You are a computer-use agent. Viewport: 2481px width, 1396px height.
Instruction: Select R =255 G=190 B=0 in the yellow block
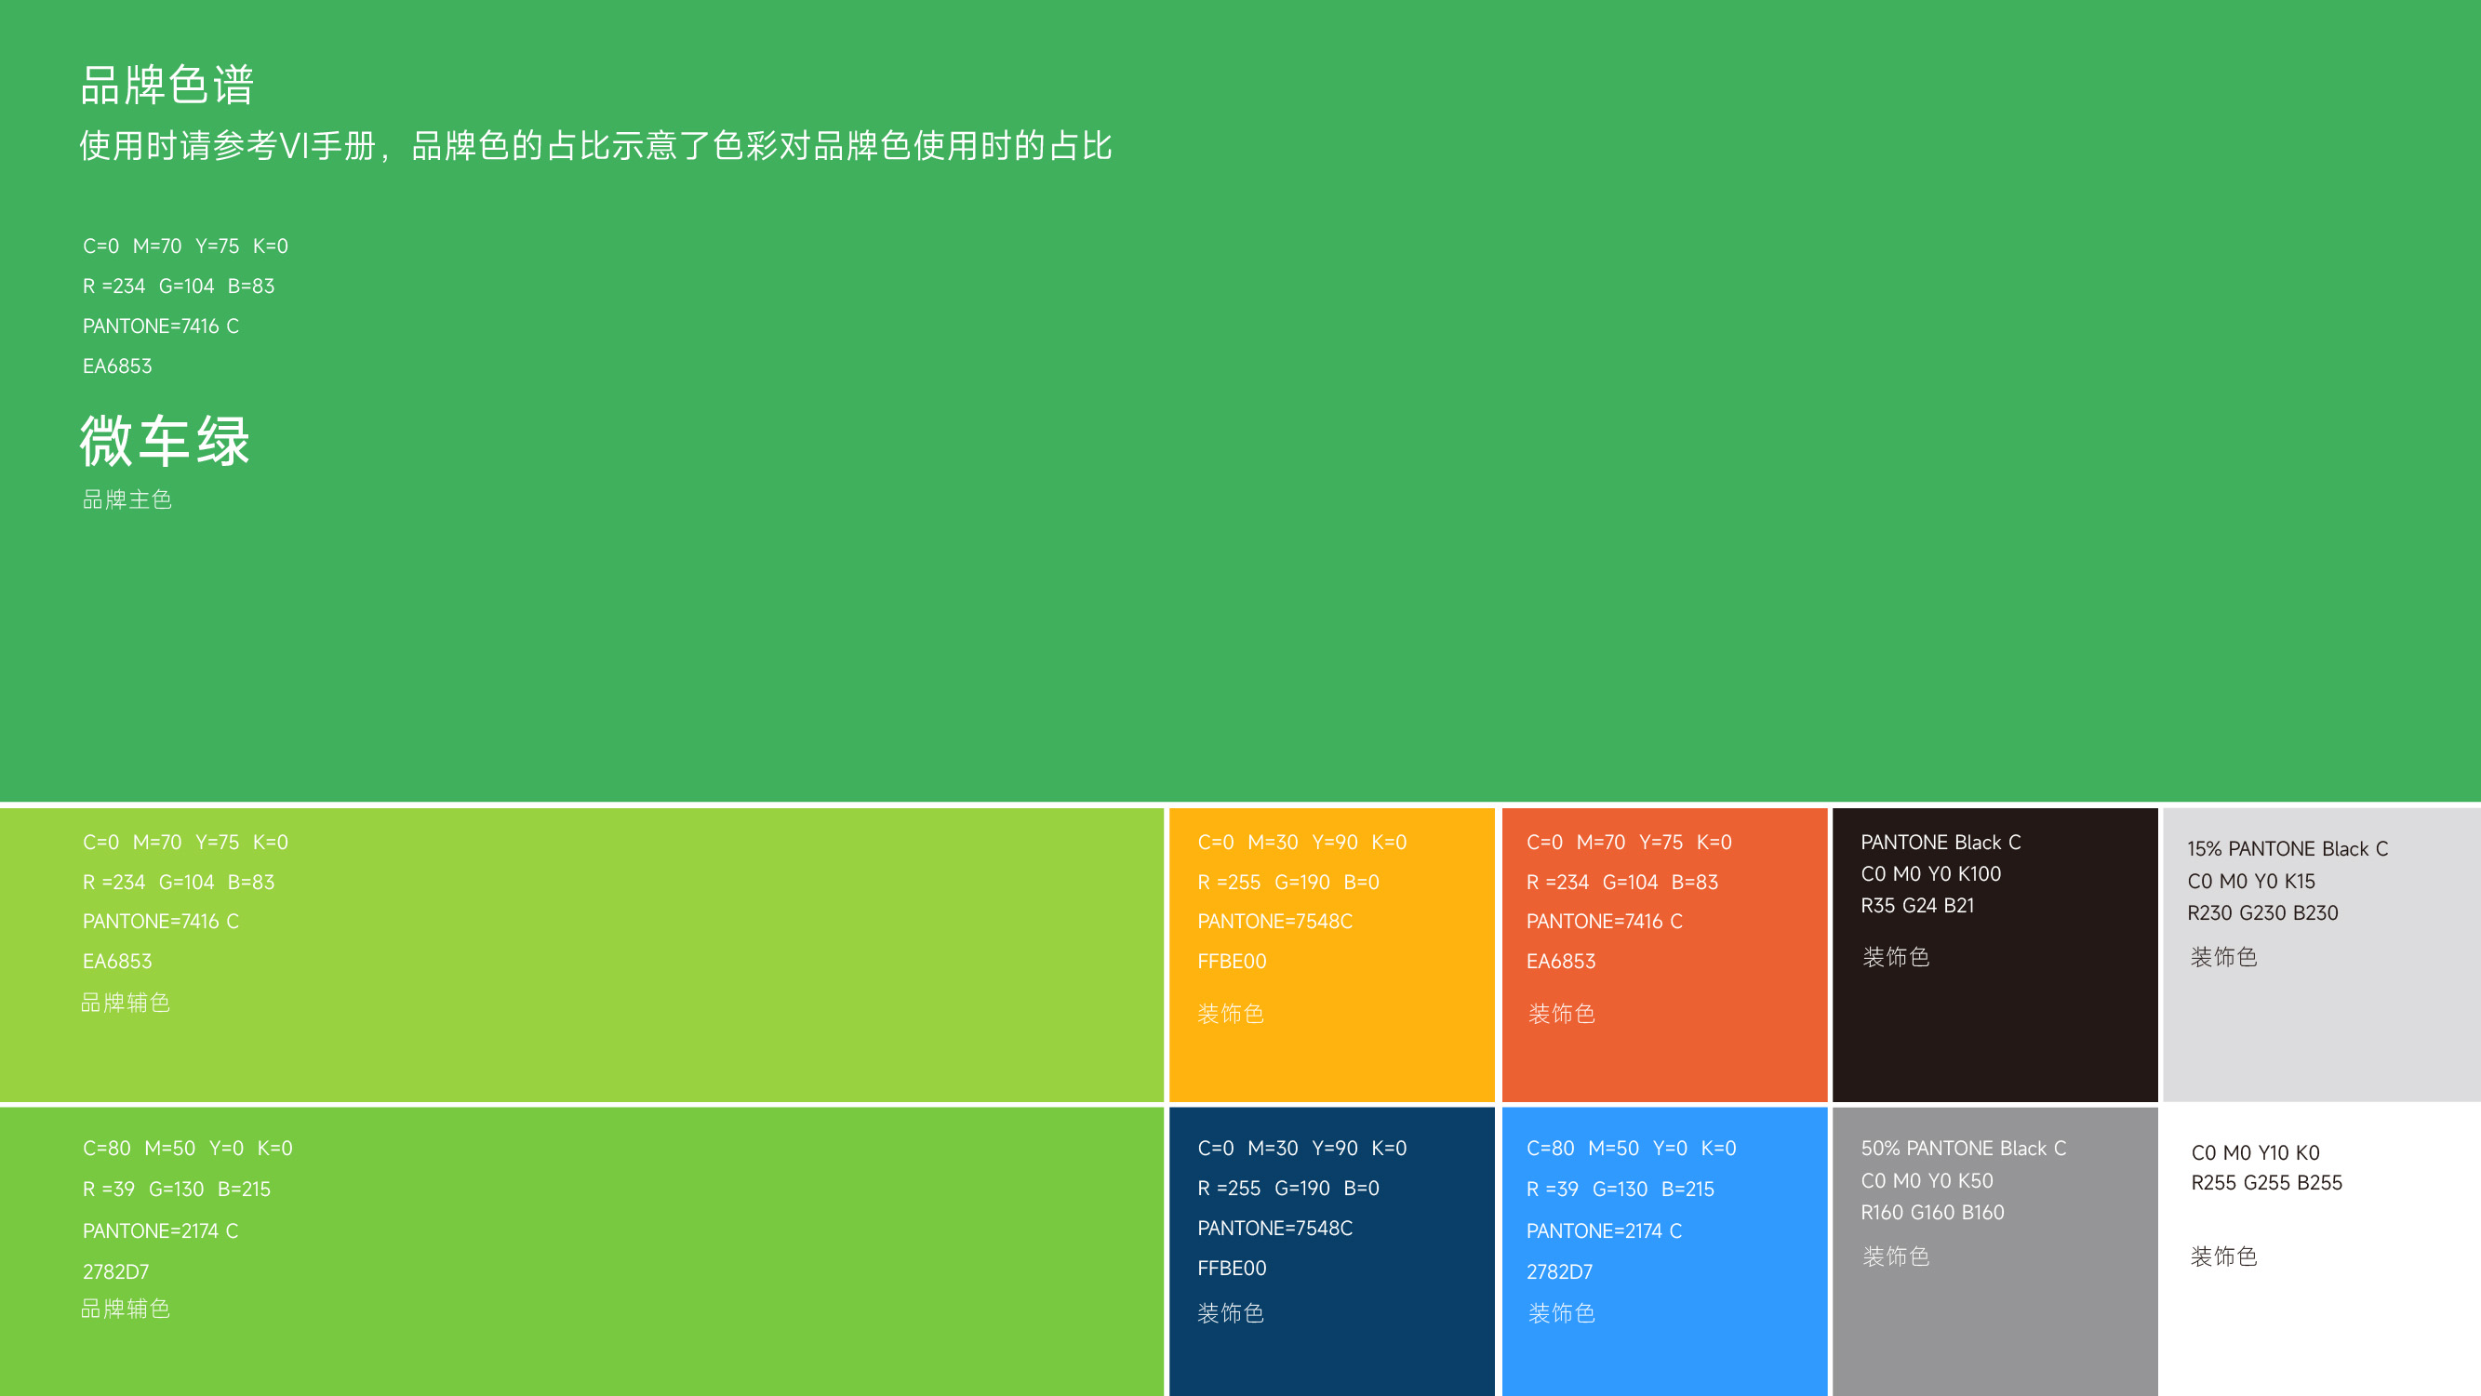tap(1287, 882)
